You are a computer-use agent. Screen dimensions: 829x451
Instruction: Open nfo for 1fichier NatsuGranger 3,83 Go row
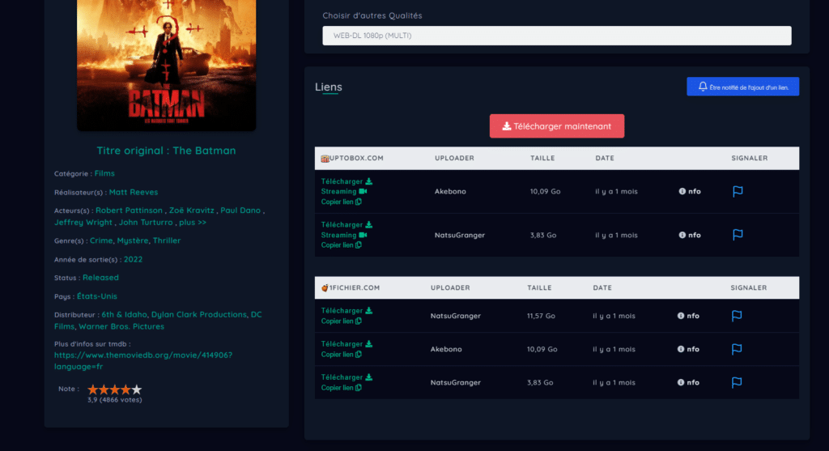[x=688, y=382]
